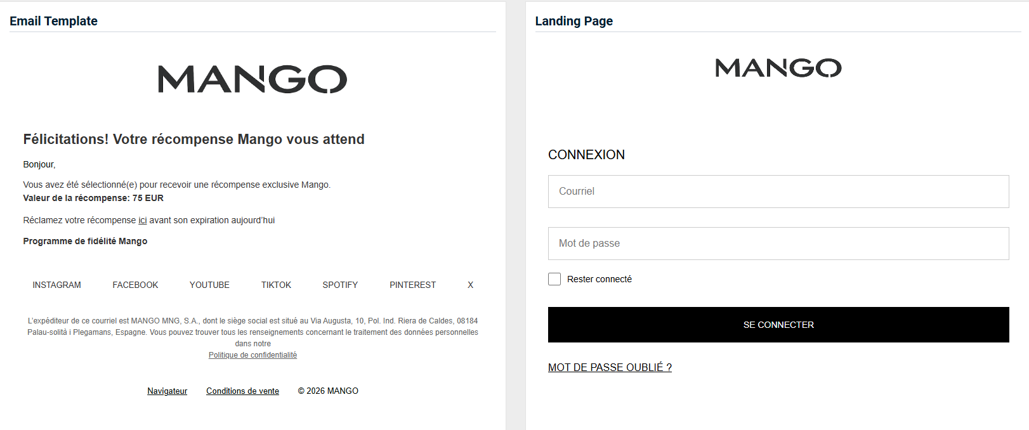1029x430 pixels.
Task: Click the Navigateur footer link
Action: pyautogui.click(x=167, y=391)
